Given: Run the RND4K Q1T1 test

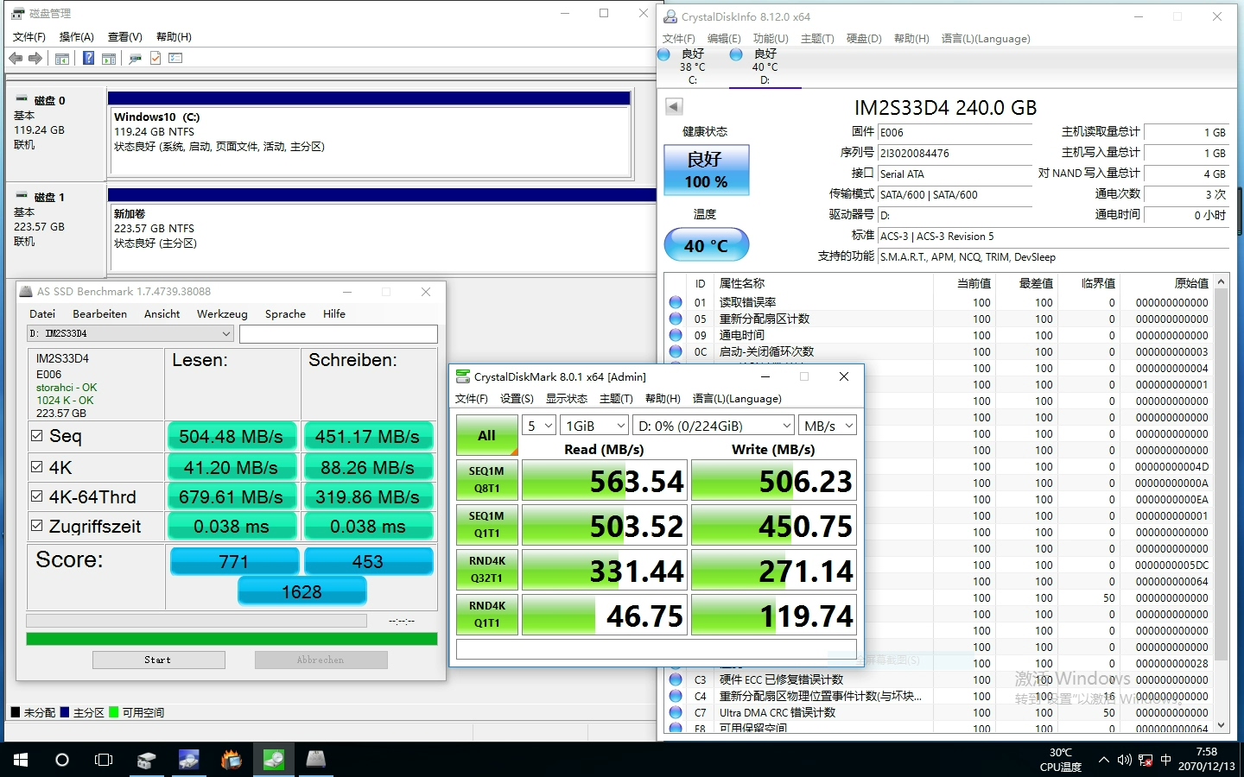Looking at the screenshot, I should [x=486, y=615].
